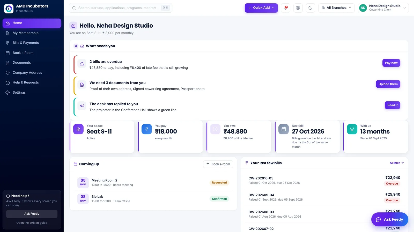Open Help & Requests in the sidebar

point(32,82)
